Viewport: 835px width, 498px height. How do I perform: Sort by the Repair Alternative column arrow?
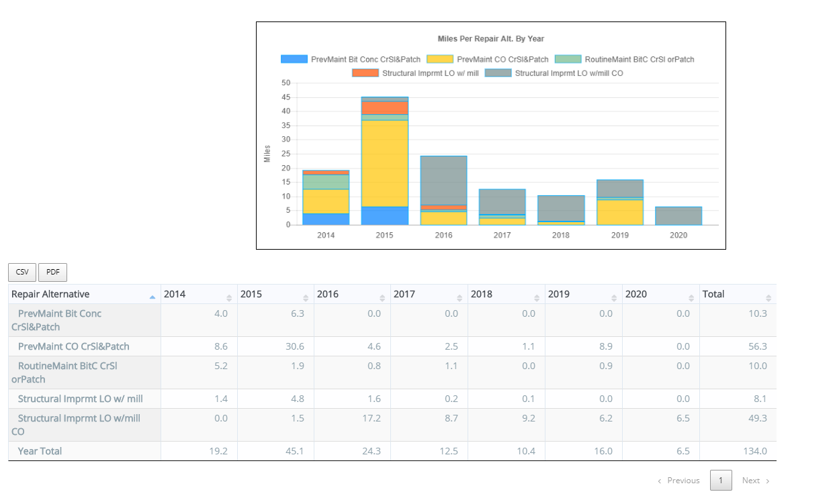pos(152,297)
